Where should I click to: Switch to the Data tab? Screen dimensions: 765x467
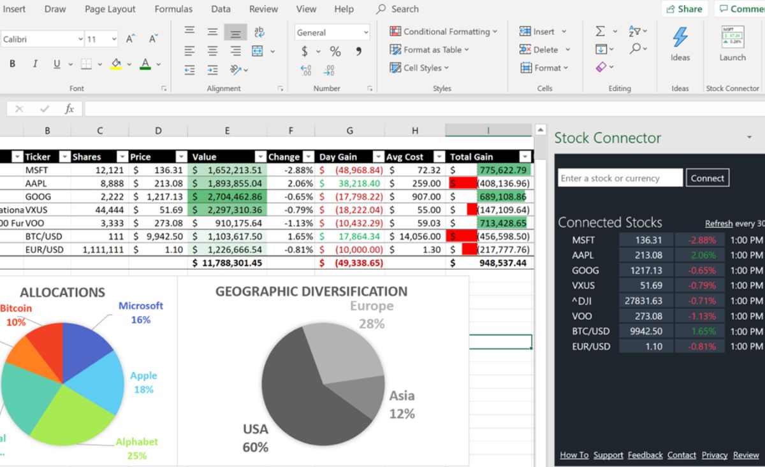point(221,9)
